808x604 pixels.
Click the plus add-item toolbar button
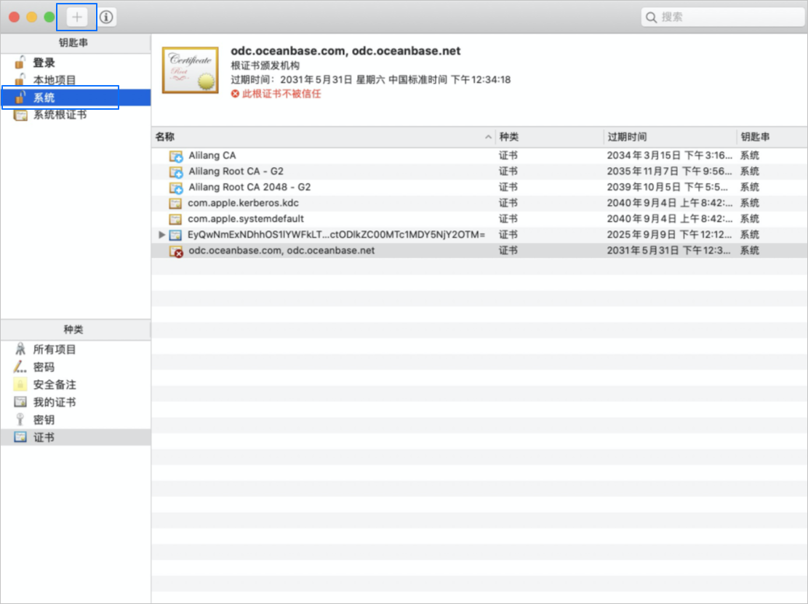tap(77, 17)
